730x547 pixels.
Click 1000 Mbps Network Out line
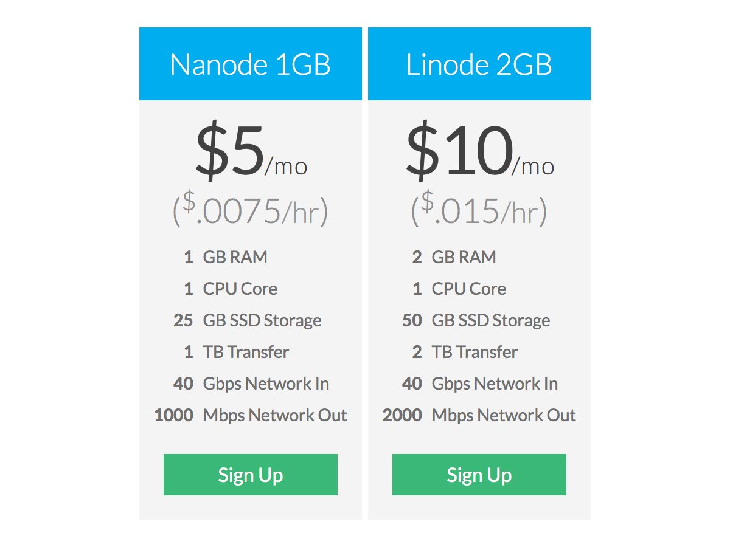(x=251, y=415)
